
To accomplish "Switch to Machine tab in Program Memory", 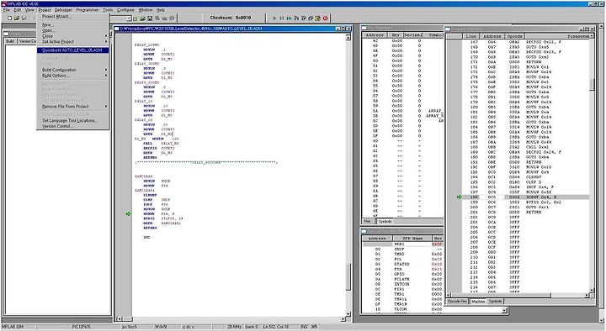I will tap(478, 302).
